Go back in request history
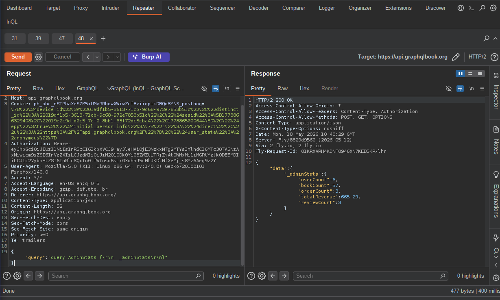The height and width of the screenshot is (300, 500). point(88,57)
